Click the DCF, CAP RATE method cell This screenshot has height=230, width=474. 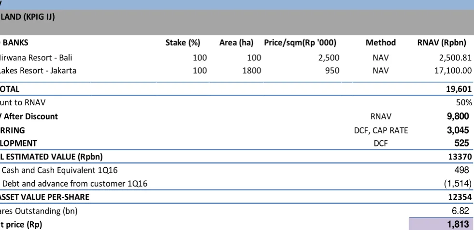(381, 130)
